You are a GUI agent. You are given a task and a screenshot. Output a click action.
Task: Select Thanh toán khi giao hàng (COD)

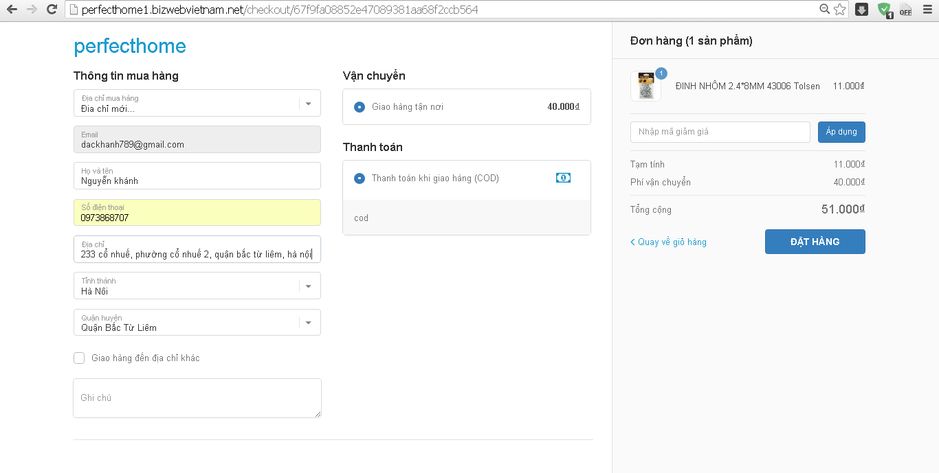(x=360, y=178)
